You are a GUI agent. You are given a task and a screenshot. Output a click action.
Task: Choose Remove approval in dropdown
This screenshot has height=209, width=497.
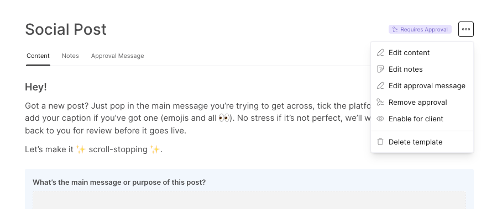[x=422, y=102]
